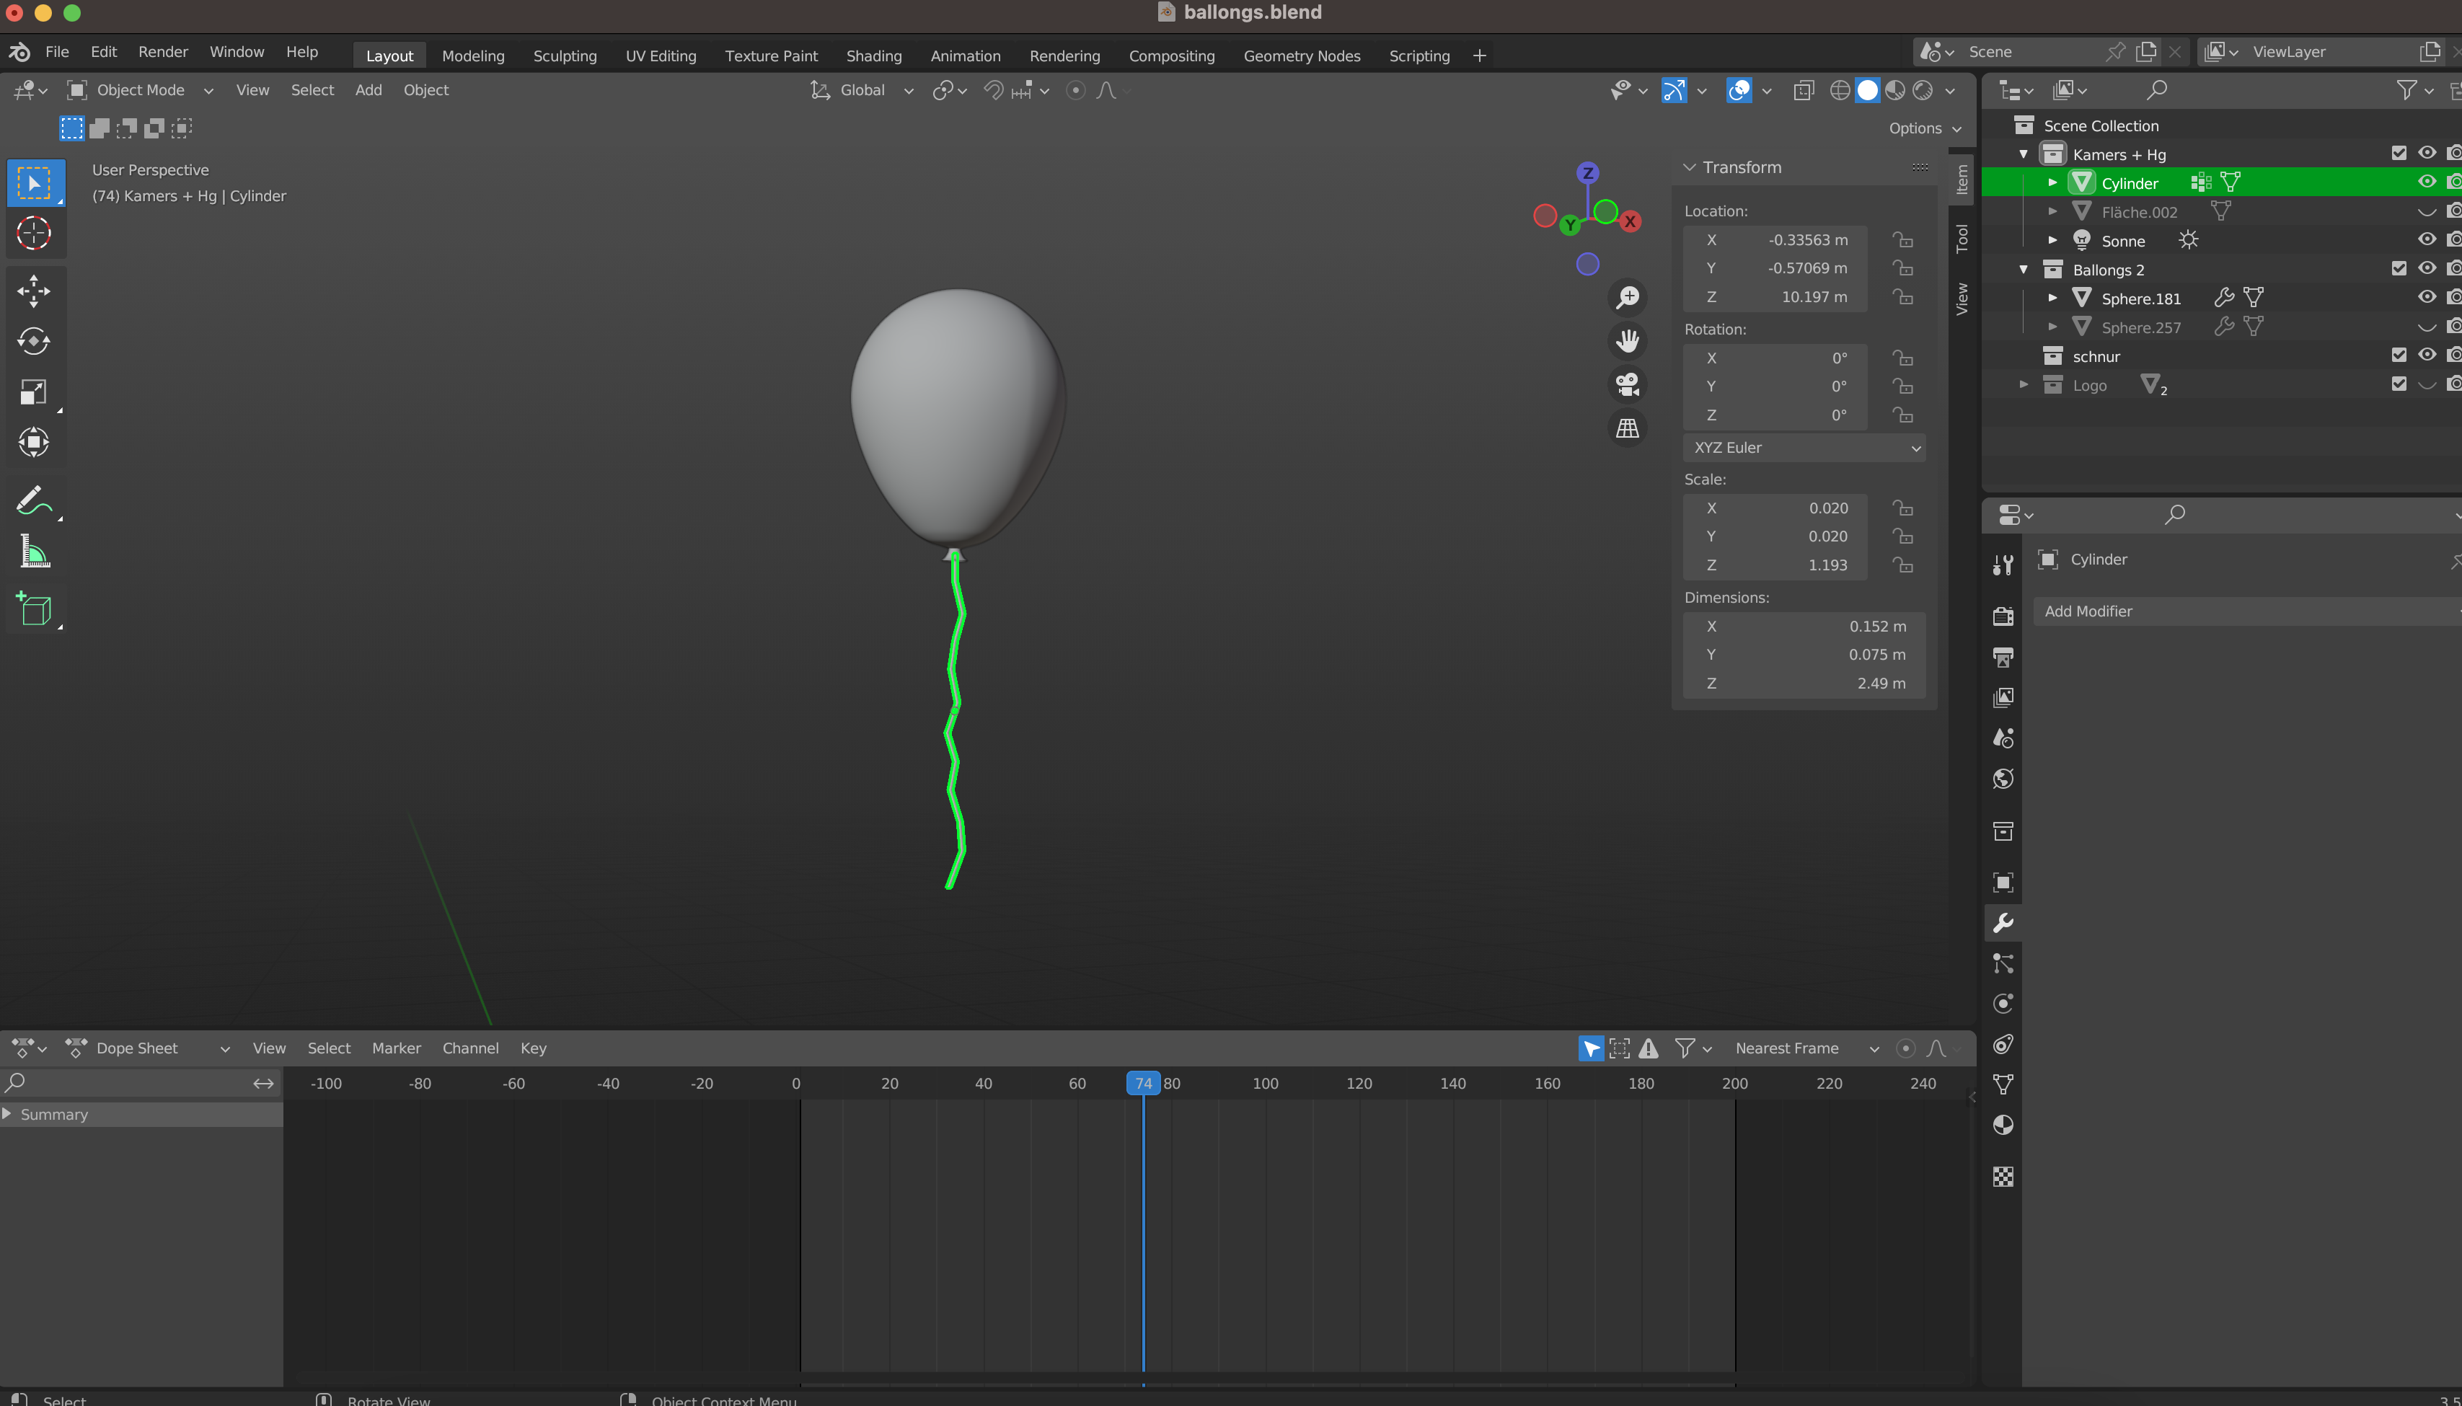
Task: Hide Sphere.181 with eye icon
Action: (2426, 297)
